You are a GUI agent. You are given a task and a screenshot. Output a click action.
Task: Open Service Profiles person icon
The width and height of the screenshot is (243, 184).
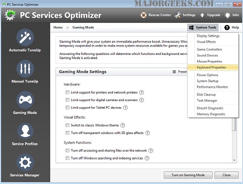point(25,131)
